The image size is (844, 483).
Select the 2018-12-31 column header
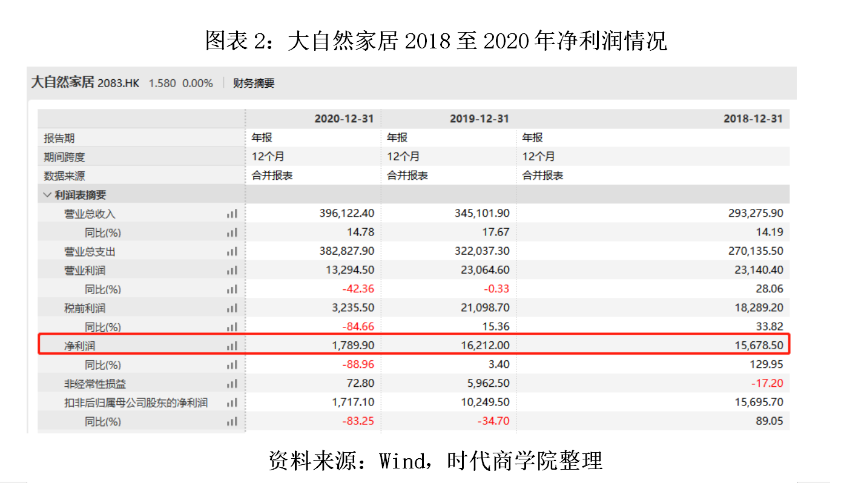pyautogui.click(x=753, y=119)
